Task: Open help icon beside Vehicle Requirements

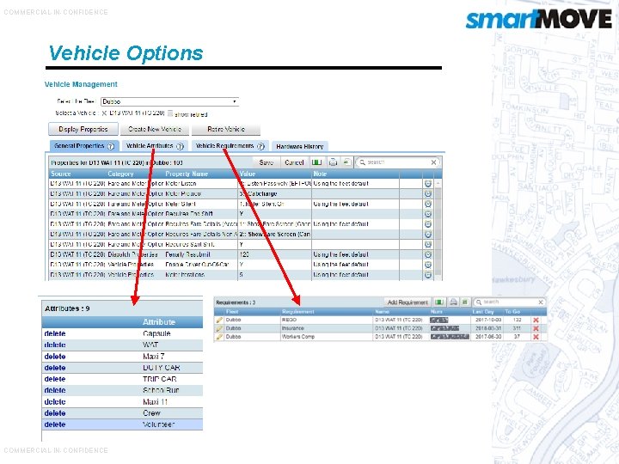Action: point(260,146)
